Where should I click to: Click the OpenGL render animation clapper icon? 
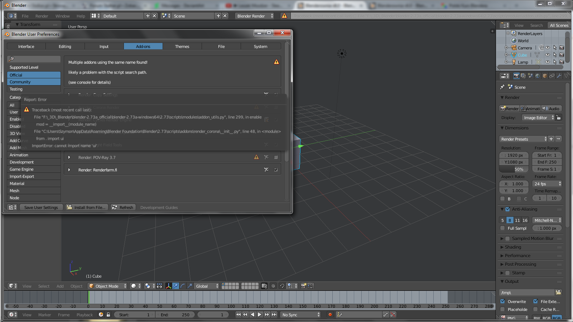[310, 286]
